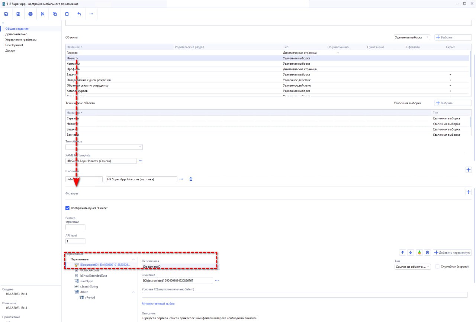Click the Save icon in the toolbar
This screenshot has width=476, height=322.
pyautogui.click(x=6, y=14)
